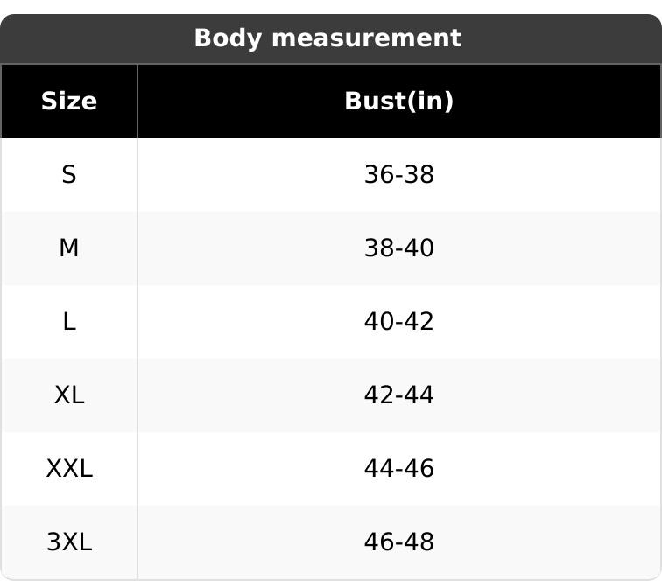This screenshot has height=581, width=662.
Task: Click the 38-40 bust value
Action: tap(398, 248)
